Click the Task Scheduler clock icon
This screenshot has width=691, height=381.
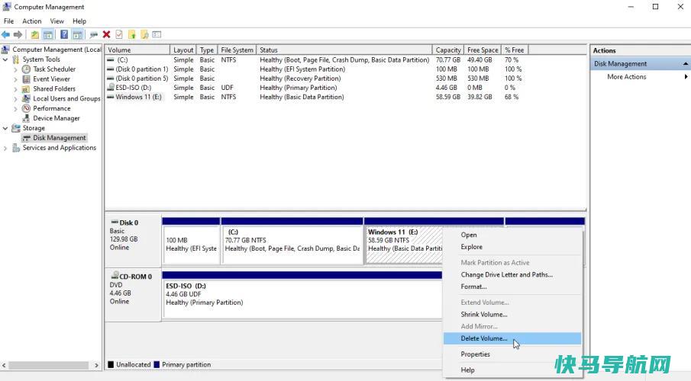27,69
